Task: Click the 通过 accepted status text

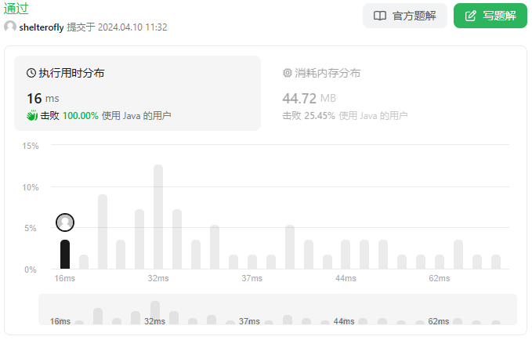Action: (x=16, y=8)
